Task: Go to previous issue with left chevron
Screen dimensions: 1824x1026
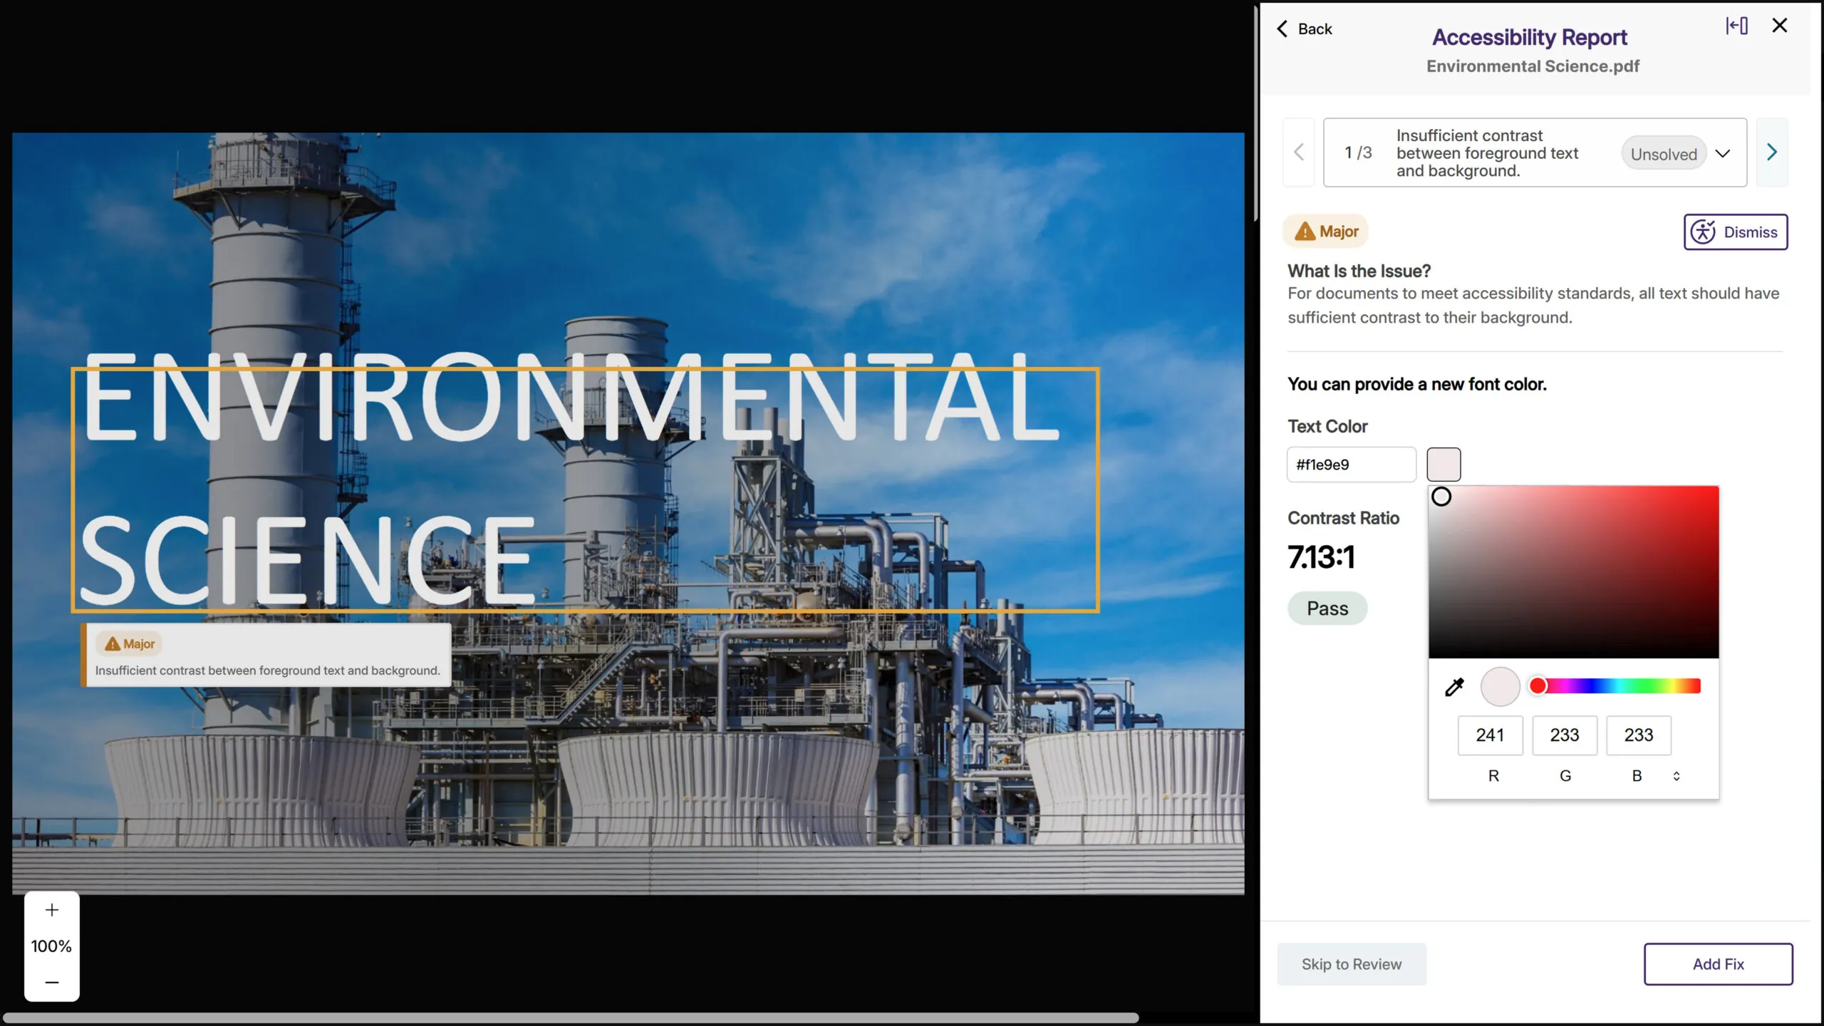Action: pos(1299,152)
